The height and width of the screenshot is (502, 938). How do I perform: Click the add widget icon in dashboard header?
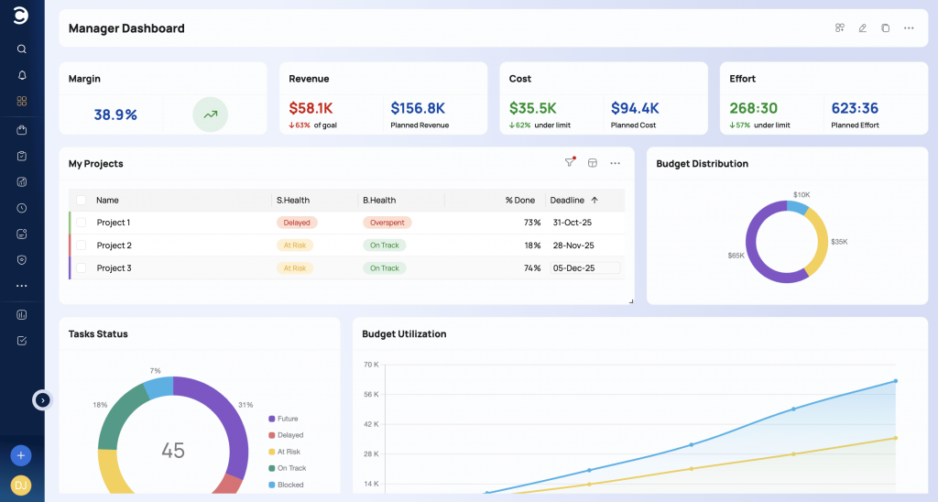click(839, 28)
